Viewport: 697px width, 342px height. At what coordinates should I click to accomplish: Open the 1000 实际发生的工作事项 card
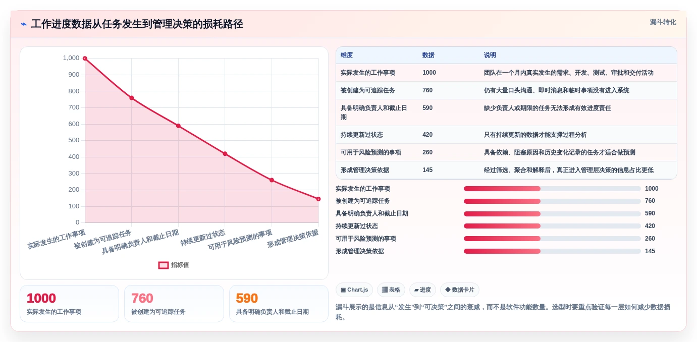pyautogui.click(x=69, y=304)
